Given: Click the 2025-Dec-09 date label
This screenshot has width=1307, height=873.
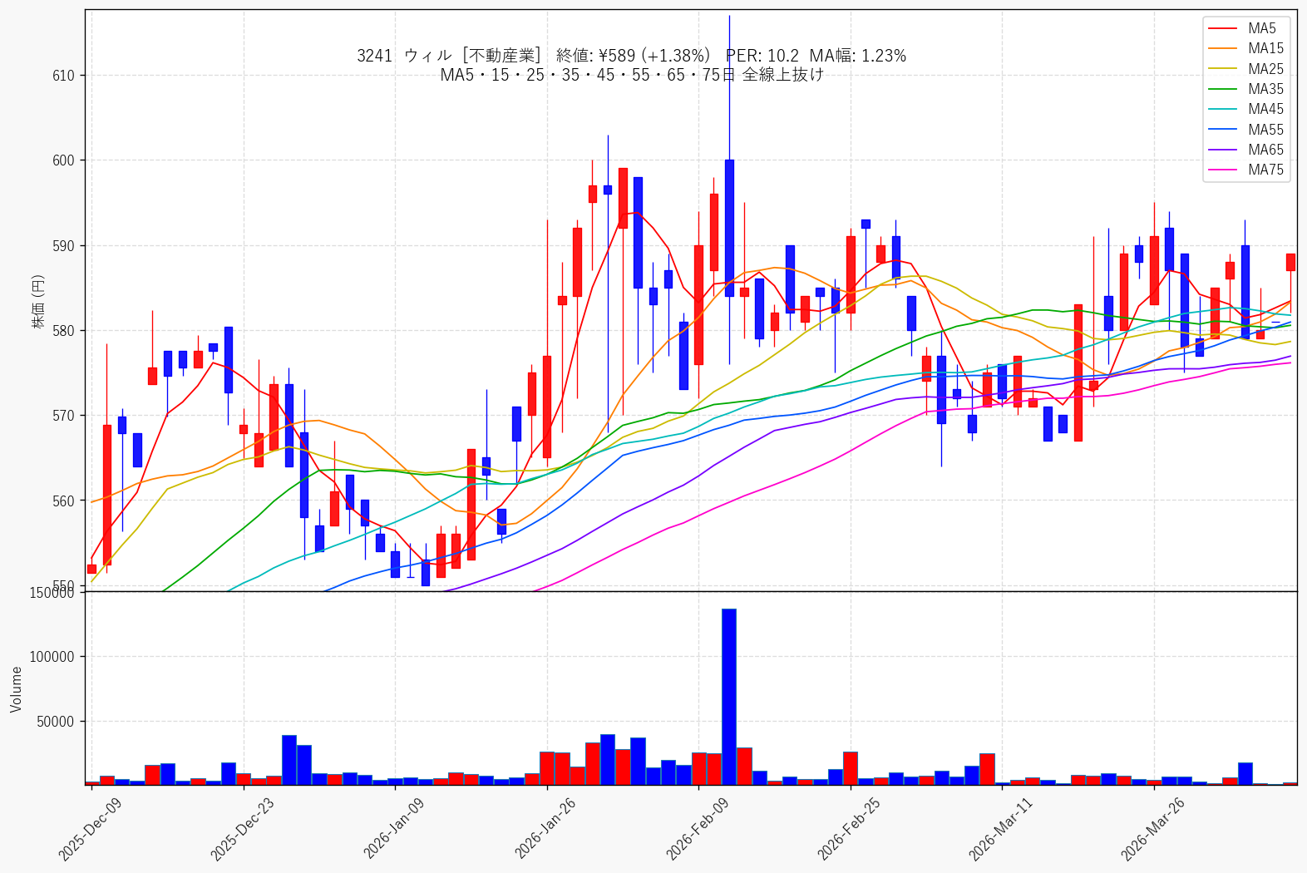Looking at the screenshot, I should pos(90,828).
